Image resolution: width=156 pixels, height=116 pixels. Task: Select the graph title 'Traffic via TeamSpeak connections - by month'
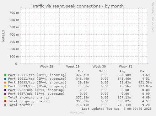(78, 6)
